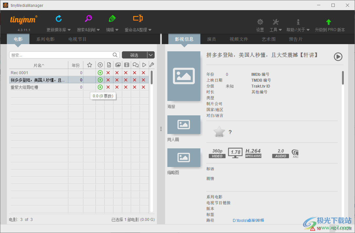
Task: Click the help/about info icon
Action: coord(298,22)
